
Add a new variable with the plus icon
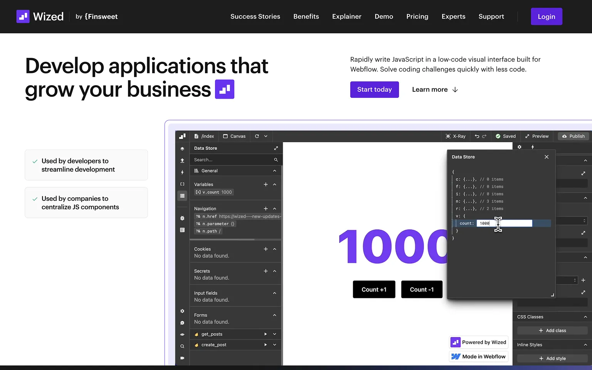266,184
